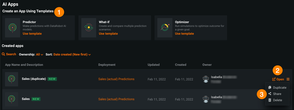Click the What-if template icon
This screenshot has width=294, height=110.
point(89,27)
